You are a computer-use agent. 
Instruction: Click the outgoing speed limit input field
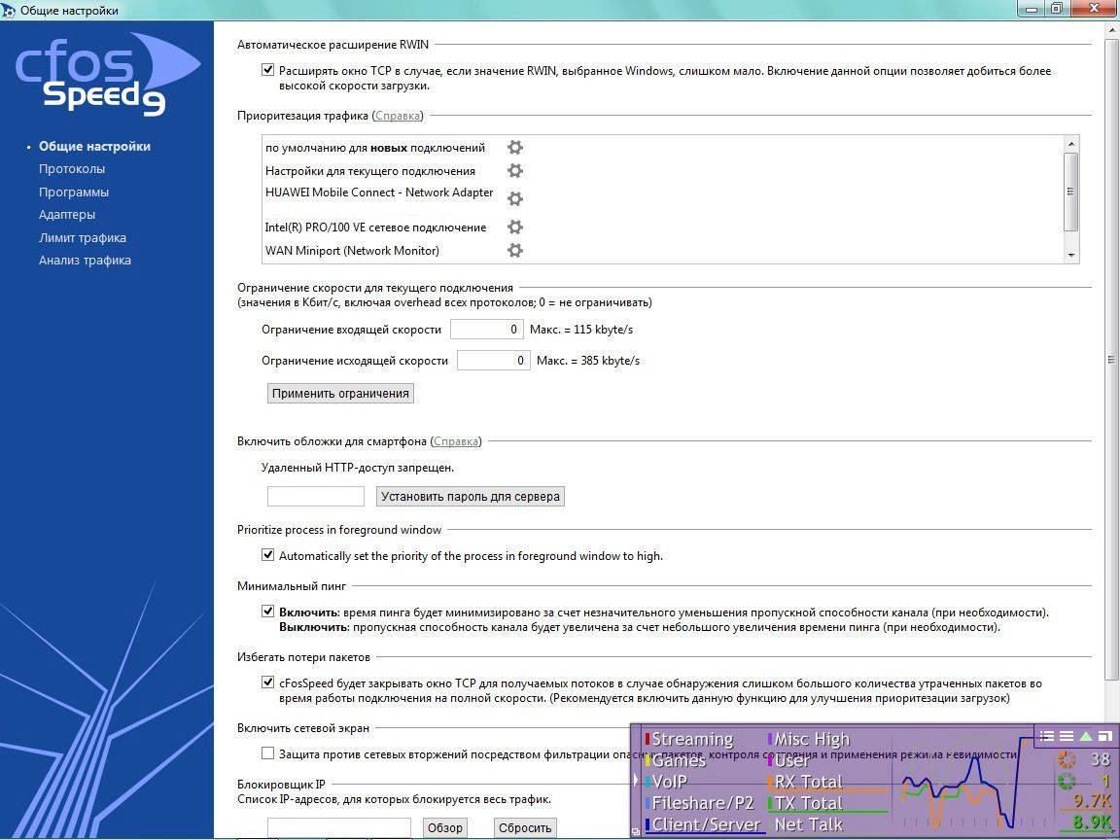(x=494, y=361)
